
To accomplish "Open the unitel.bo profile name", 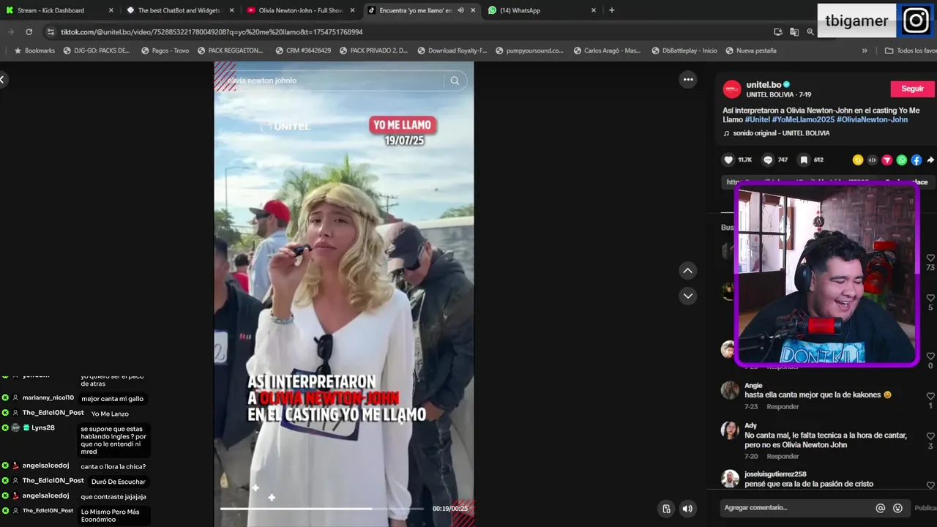I will pos(764,85).
